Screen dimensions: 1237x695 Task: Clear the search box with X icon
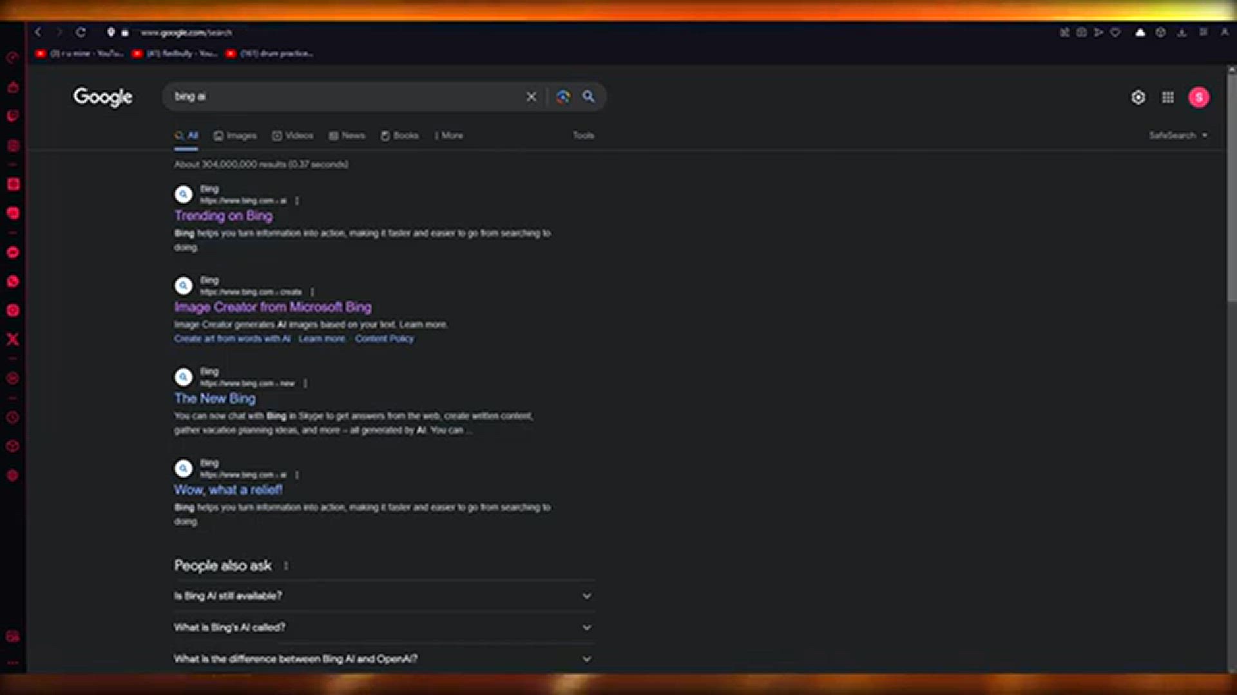pyautogui.click(x=532, y=97)
